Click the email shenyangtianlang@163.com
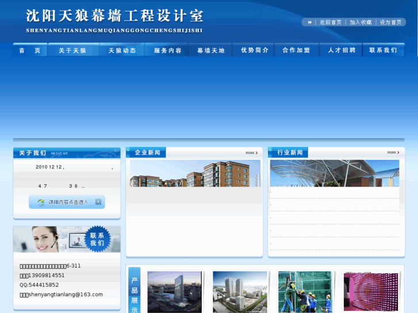This screenshot has width=418, height=313. tap(66, 295)
